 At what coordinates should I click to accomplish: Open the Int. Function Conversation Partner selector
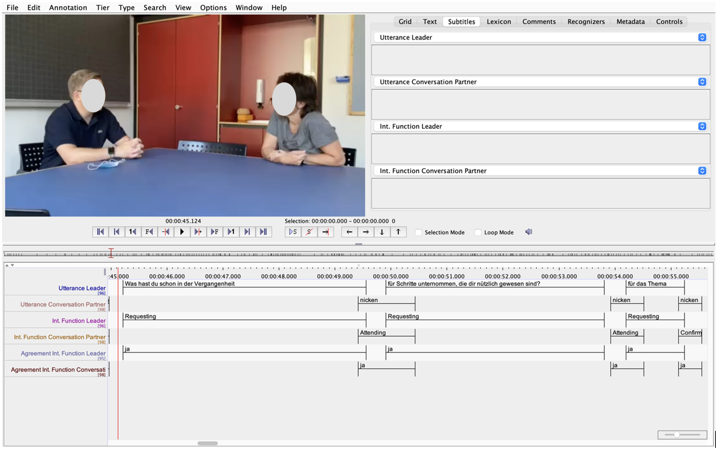tap(702, 171)
